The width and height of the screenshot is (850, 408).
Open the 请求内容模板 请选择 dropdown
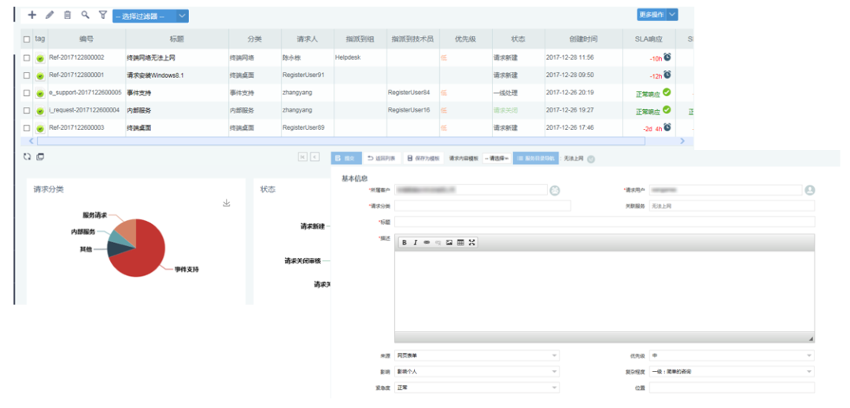[497, 159]
